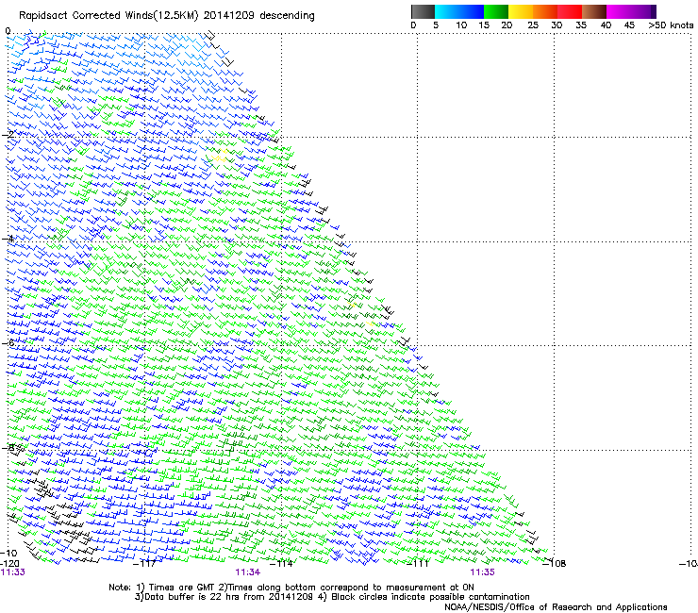The height and width of the screenshot is (613, 698).
Task: Click the latitude label '-10'
Action: 8,553
